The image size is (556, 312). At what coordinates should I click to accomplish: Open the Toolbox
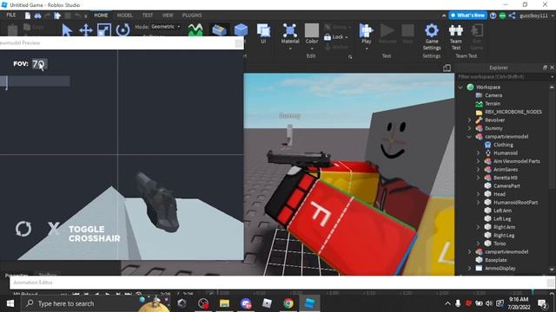click(219, 29)
